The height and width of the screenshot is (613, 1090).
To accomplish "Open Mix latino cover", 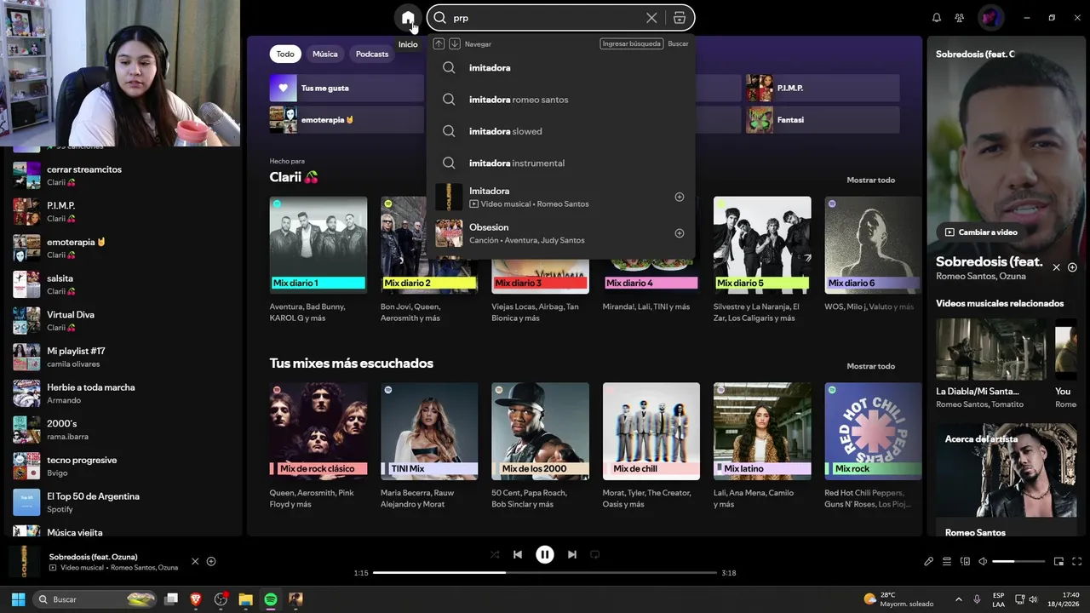I will [762, 431].
